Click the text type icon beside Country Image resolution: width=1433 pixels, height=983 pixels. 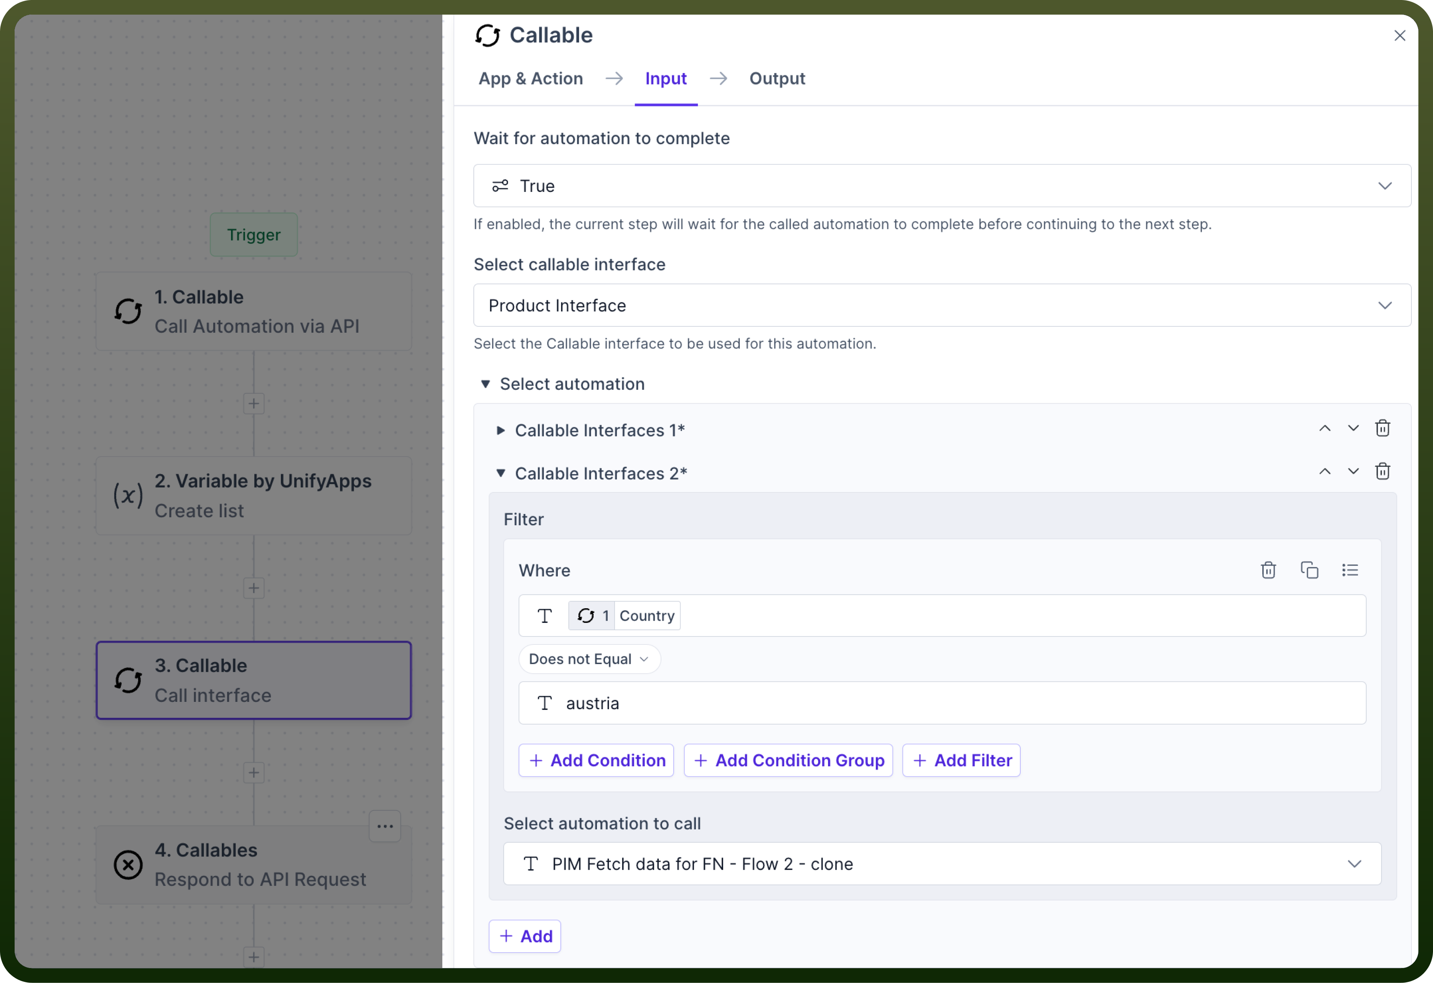coord(544,616)
